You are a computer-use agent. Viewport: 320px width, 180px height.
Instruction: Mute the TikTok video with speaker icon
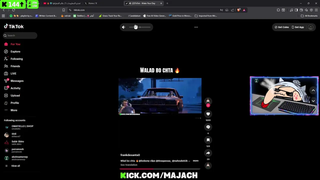coord(123,27)
